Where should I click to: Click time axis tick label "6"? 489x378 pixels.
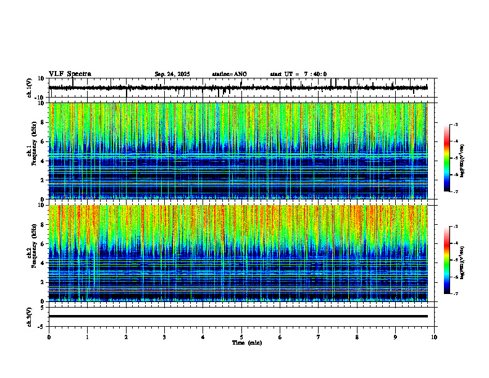(280, 337)
